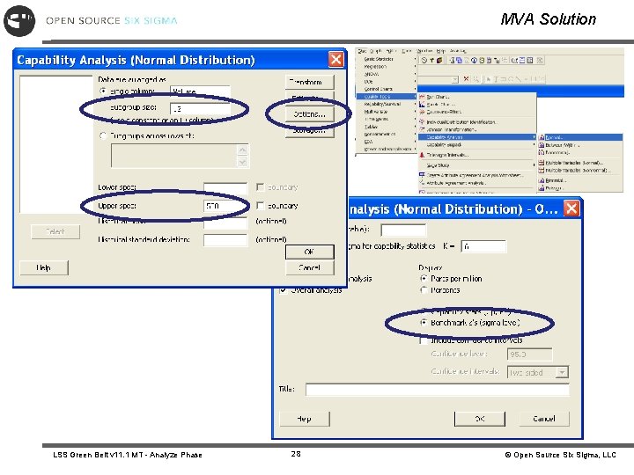
Task: Click the Nonnormal capability icon
Action: pos(542,152)
